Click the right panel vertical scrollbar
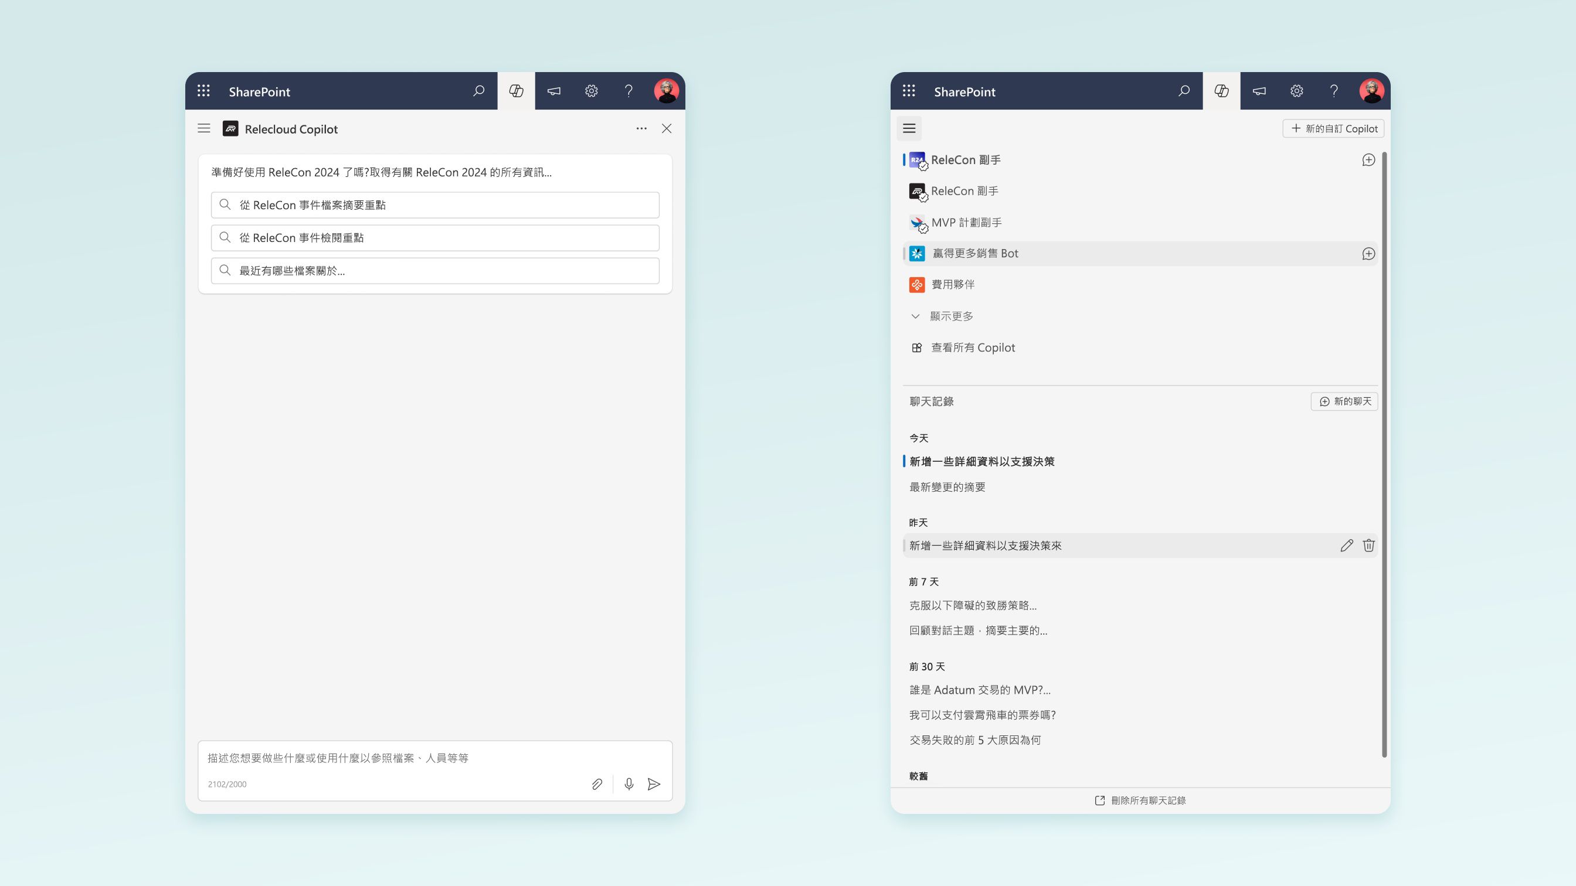 pyautogui.click(x=1384, y=454)
